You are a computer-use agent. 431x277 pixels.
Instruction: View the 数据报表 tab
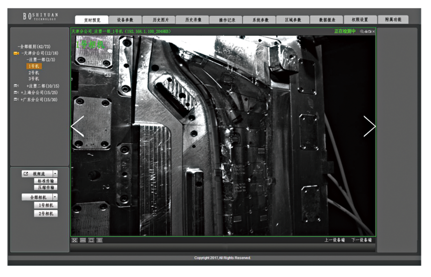tap(327, 20)
